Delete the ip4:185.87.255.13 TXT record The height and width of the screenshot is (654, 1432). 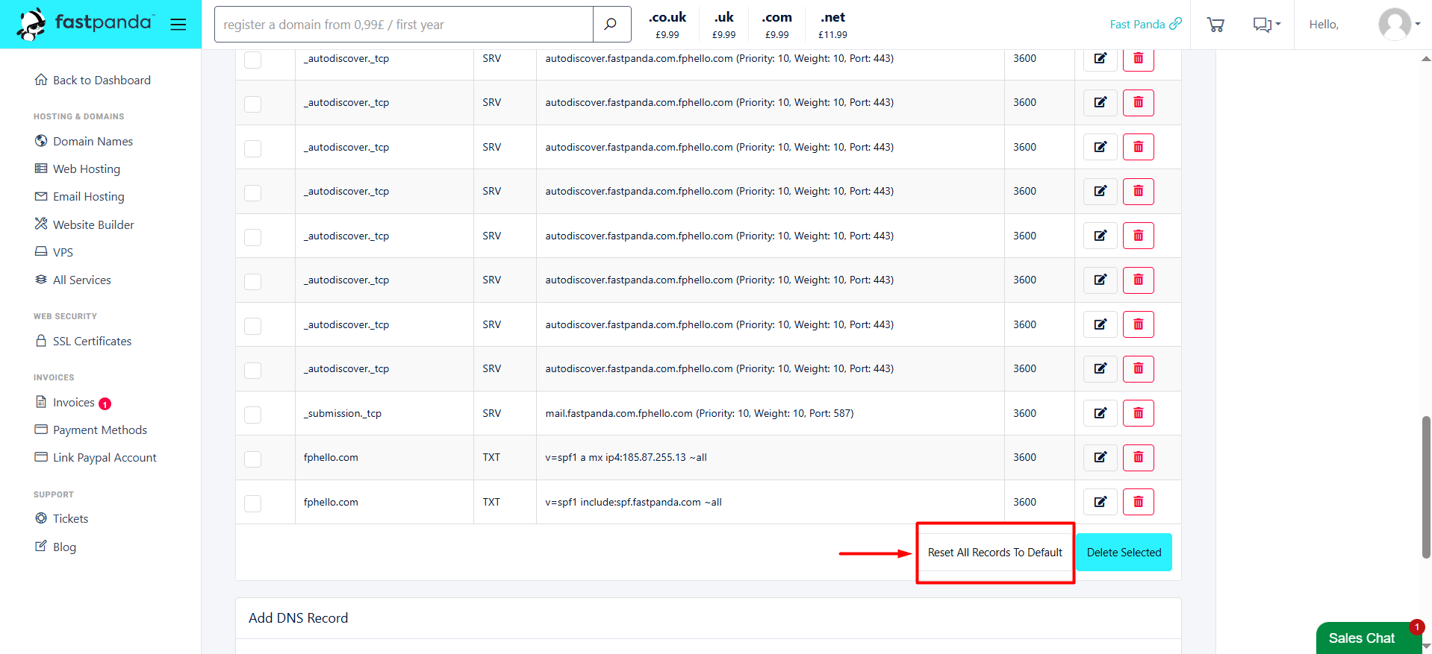[1138, 457]
